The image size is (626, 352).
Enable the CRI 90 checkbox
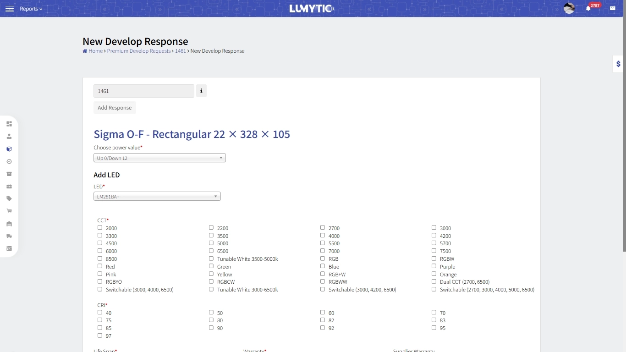tap(211, 328)
